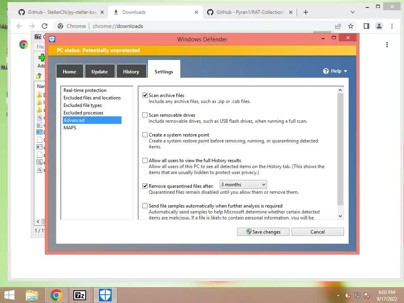
Task: Close the StellarCN GitHub tab
Action: [102, 12]
